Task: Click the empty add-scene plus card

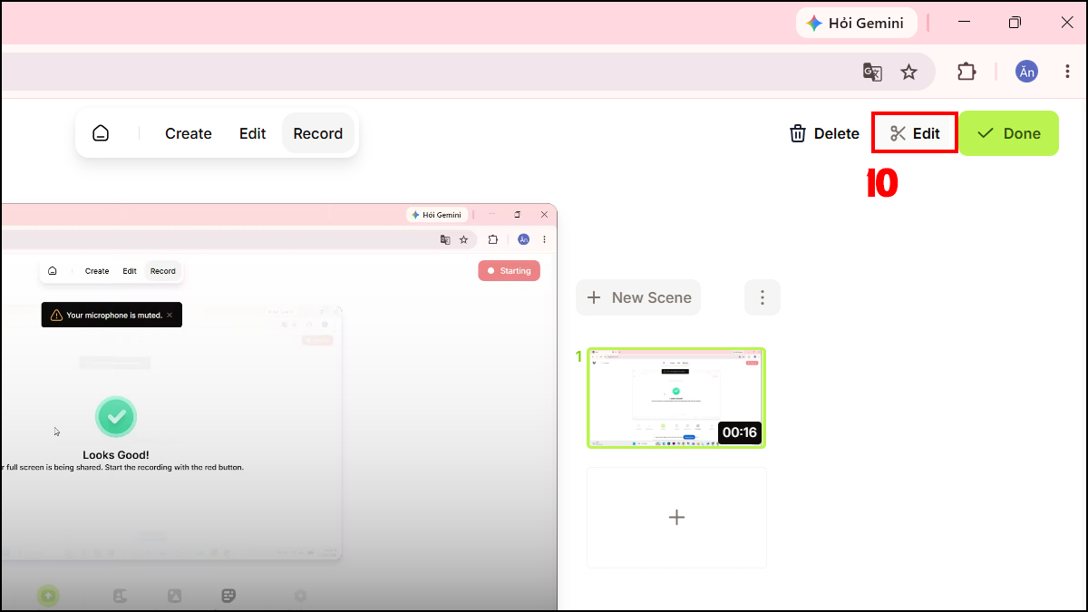Action: click(676, 518)
